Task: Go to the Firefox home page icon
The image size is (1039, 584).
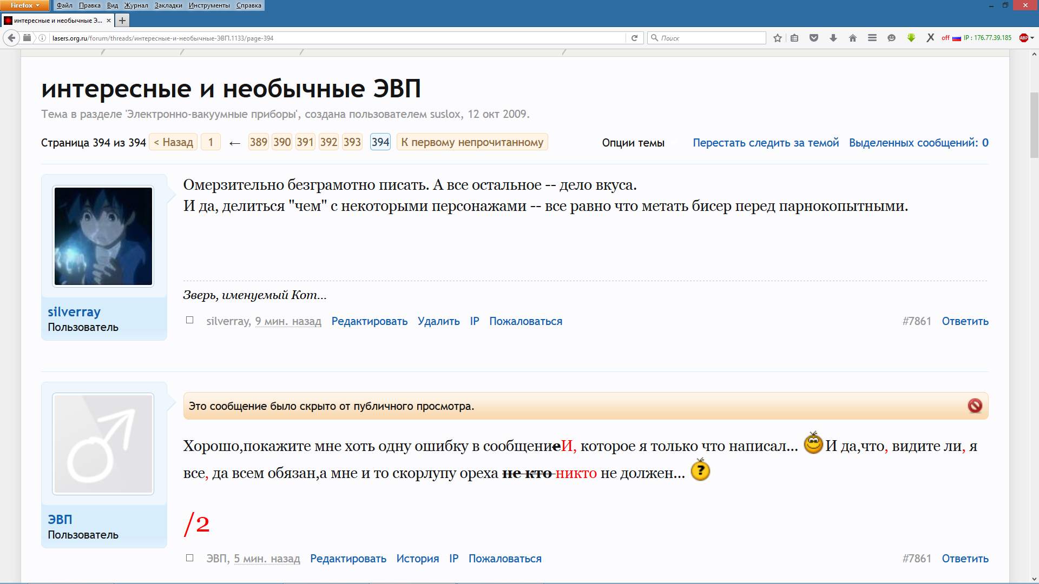Action: click(853, 38)
